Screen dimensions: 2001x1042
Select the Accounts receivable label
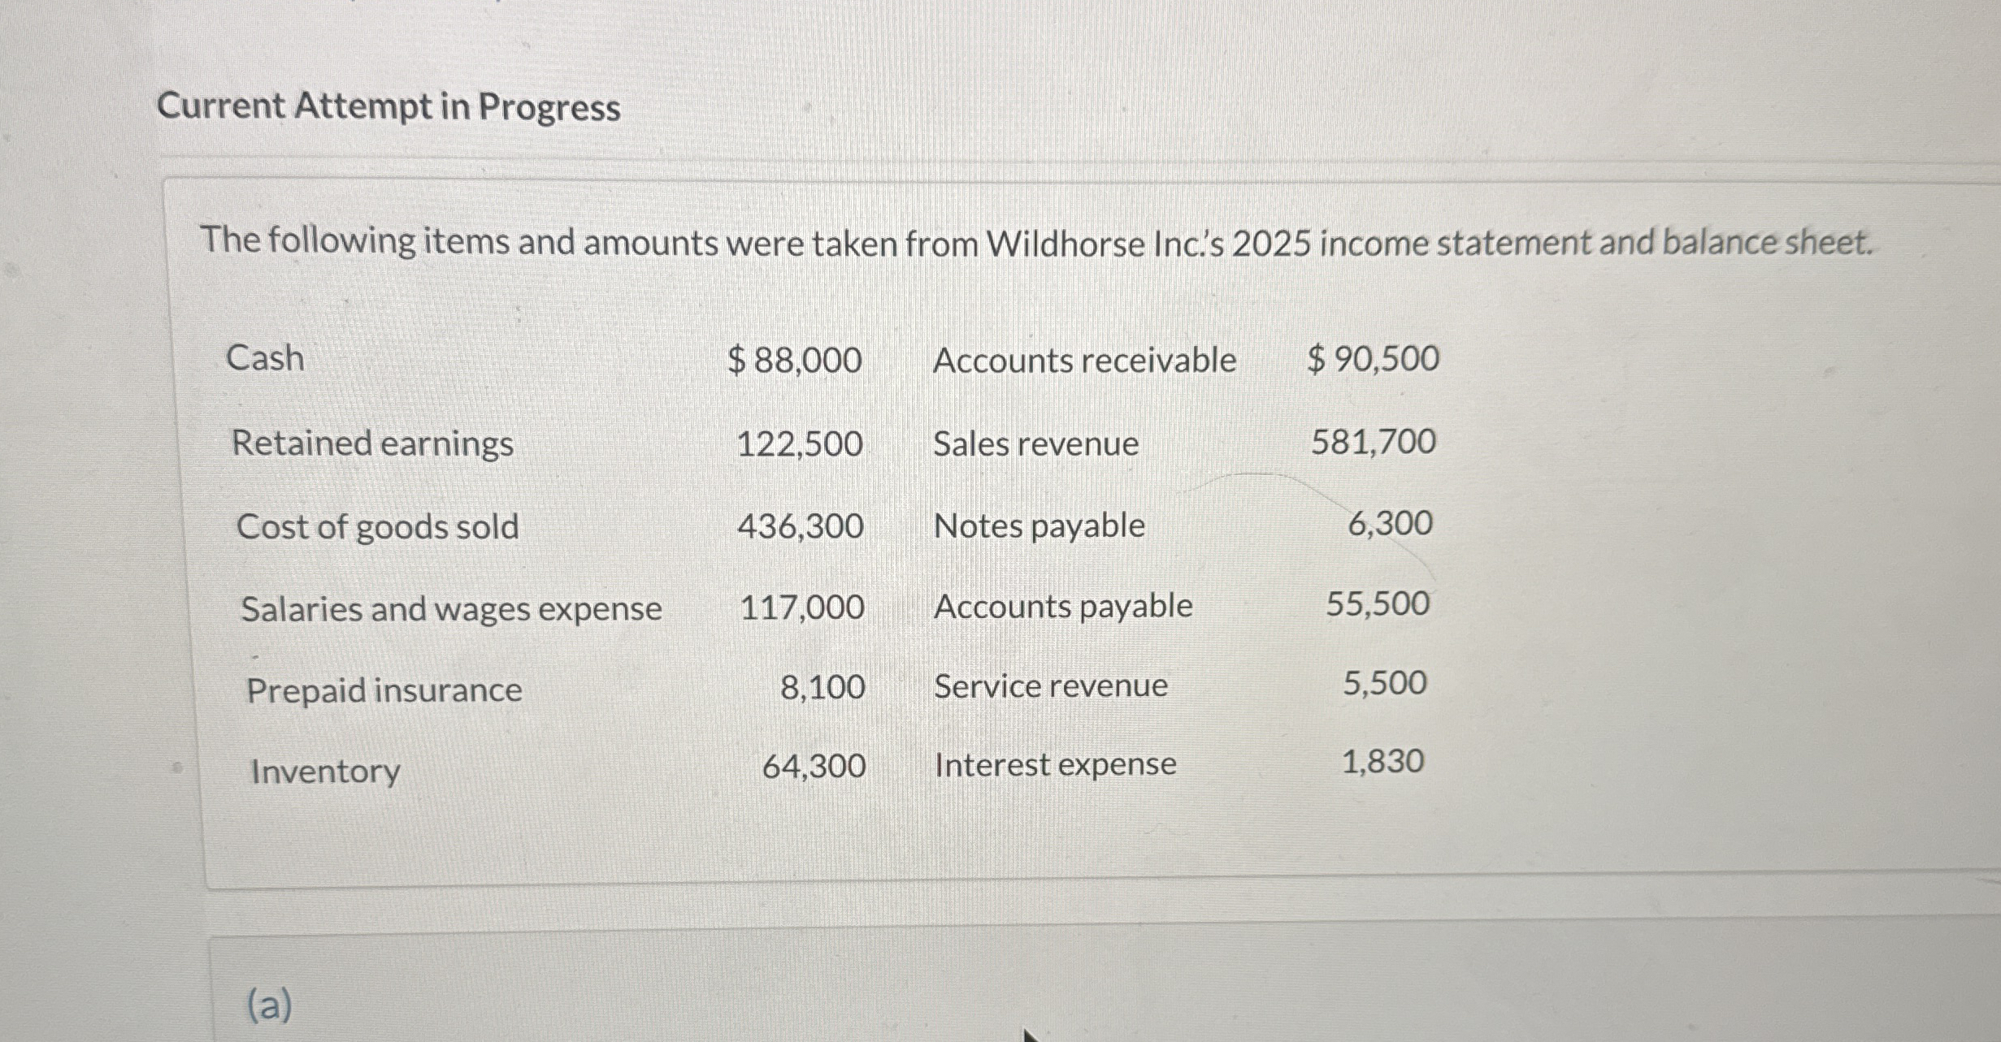pos(1084,360)
